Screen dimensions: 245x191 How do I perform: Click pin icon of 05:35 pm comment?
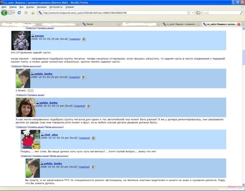[x=93, y=167]
